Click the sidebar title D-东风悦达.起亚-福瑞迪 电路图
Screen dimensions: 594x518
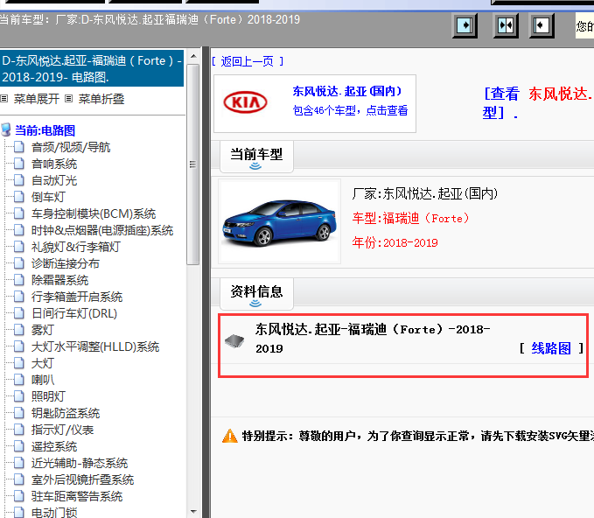(x=92, y=68)
